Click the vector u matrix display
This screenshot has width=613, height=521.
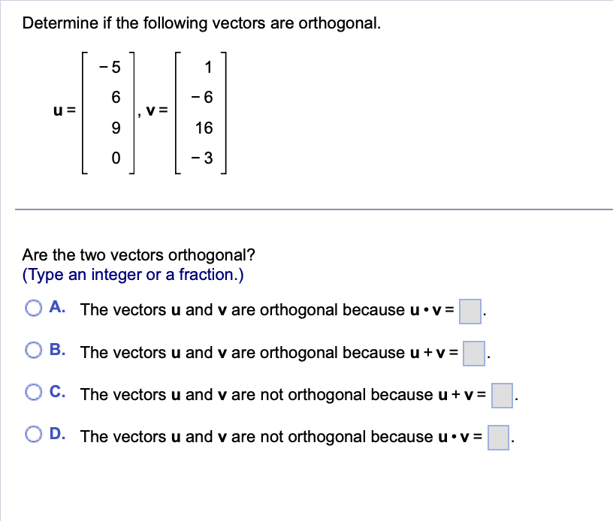pyautogui.click(x=107, y=113)
